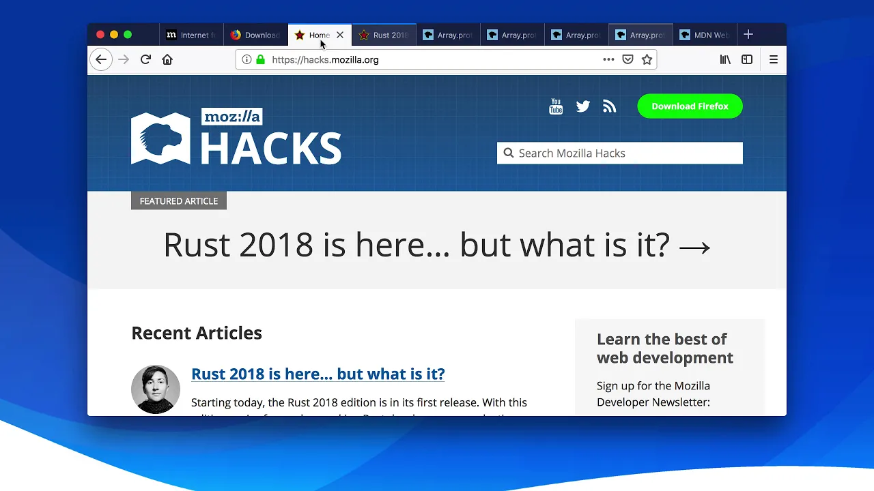874x491 pixels.
Task: Open page actions three-dot menu
Action: pyautogui.click(x=608, y=59)
